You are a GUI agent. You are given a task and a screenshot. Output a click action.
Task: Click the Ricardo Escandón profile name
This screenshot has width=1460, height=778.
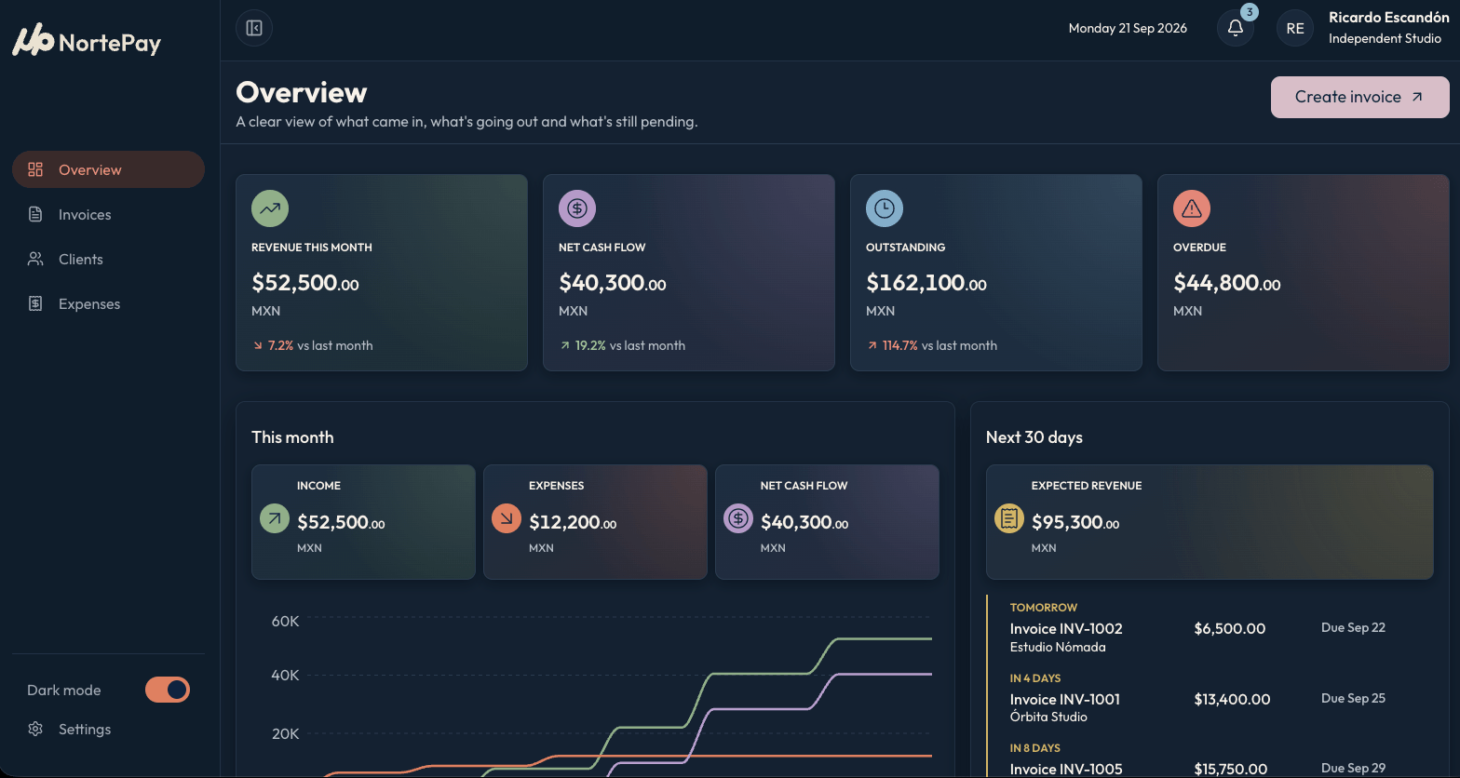(1388, 18)
